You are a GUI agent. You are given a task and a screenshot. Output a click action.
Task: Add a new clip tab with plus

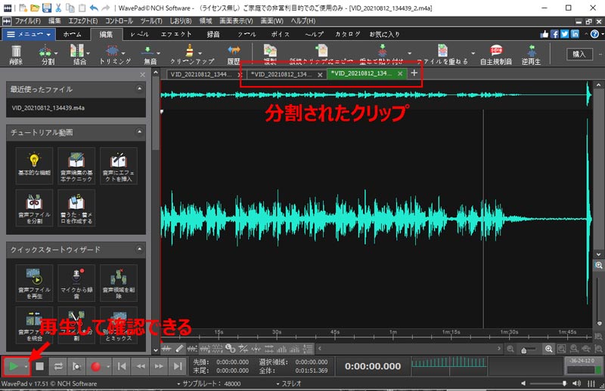click(414, 73)
